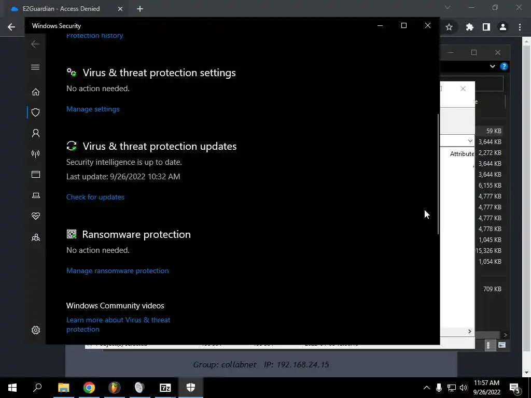Select the 15,326 KB size entry
The height and width of the screenshot is (398, 531).
click(x=488, y=251)
